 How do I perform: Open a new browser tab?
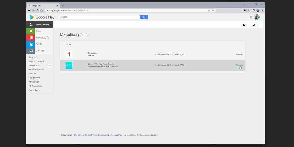coord(63,6)
